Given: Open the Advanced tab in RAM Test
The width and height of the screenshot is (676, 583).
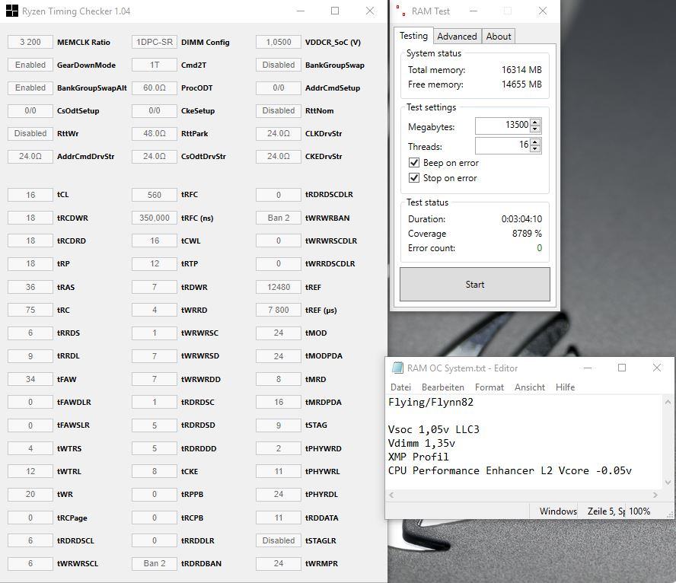Looking at the screenshot, I should pos(457,37).
